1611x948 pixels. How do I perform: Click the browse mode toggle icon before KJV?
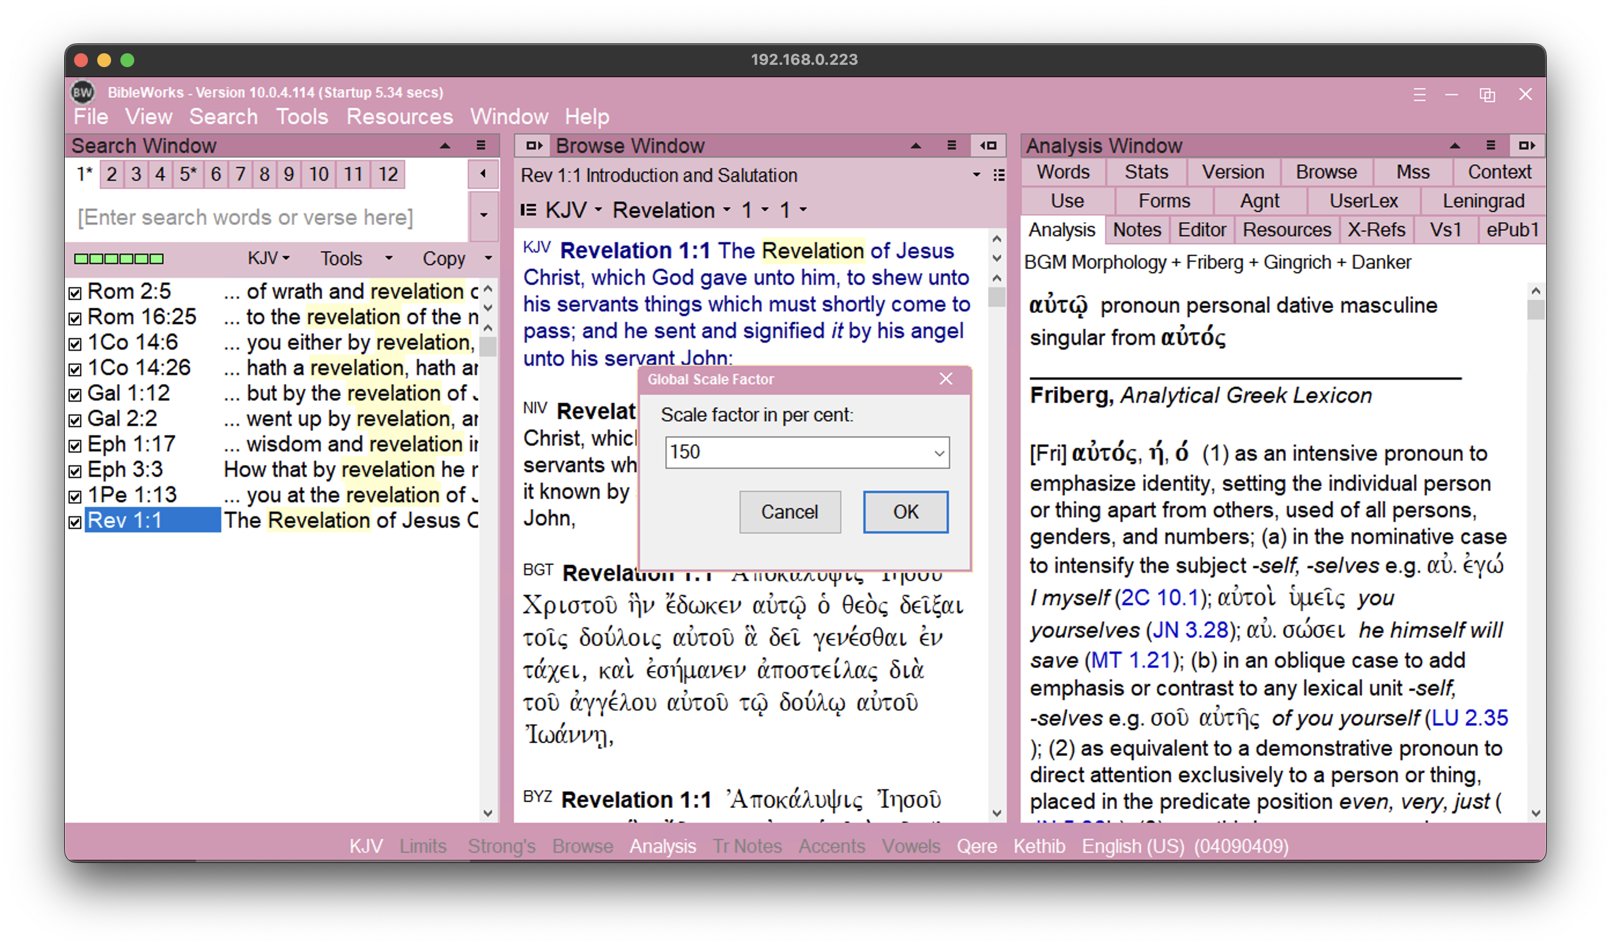pos(528,210)
